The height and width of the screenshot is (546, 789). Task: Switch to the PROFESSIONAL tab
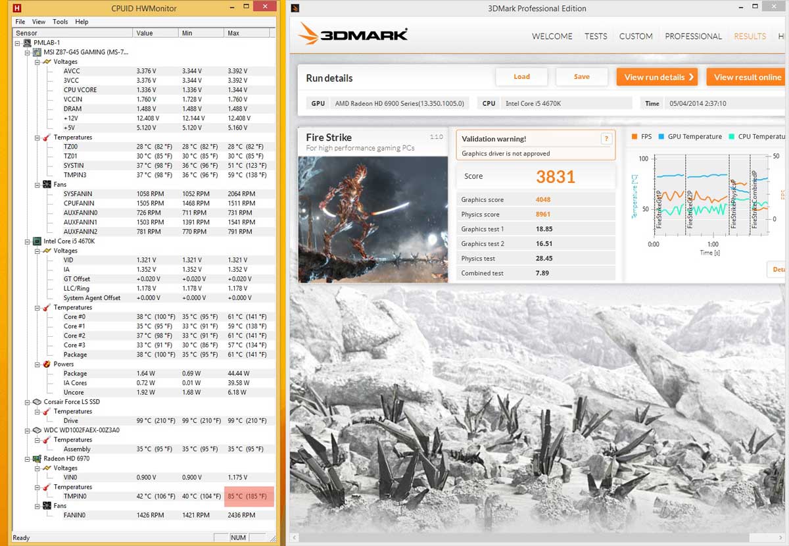[693, 36]
